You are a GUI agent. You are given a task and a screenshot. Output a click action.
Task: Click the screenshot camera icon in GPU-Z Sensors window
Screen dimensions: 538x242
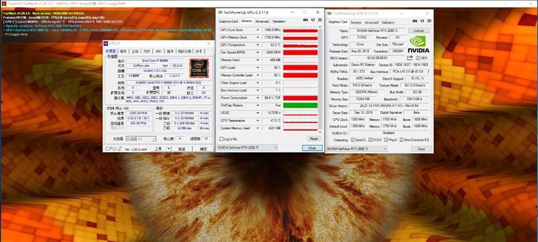306,20
